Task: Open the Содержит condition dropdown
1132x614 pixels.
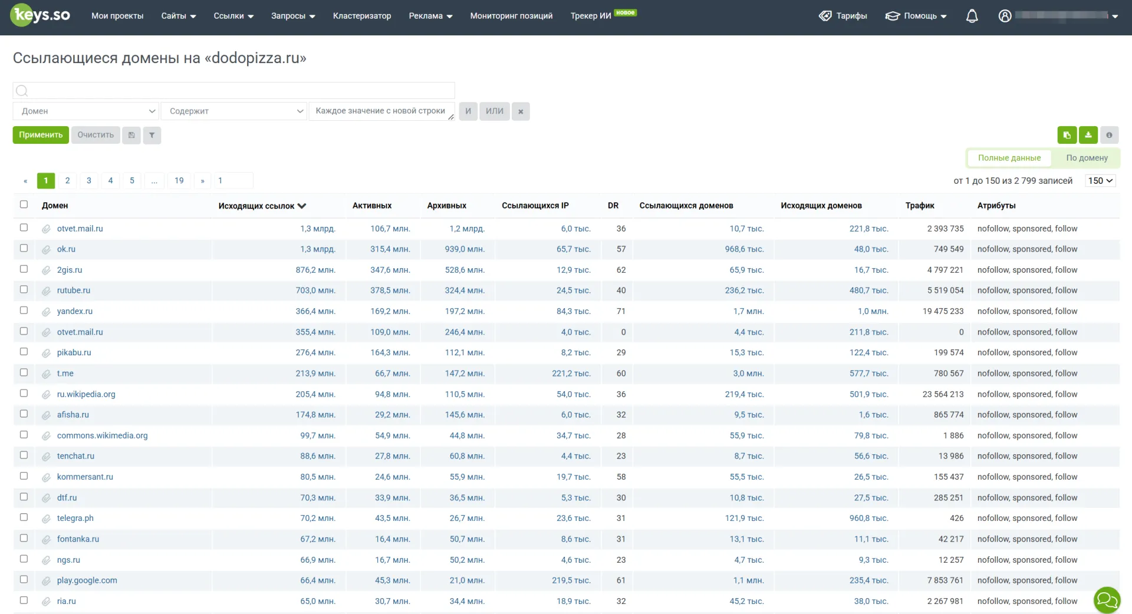Action: pyautogui.click(x=234, y=111)
